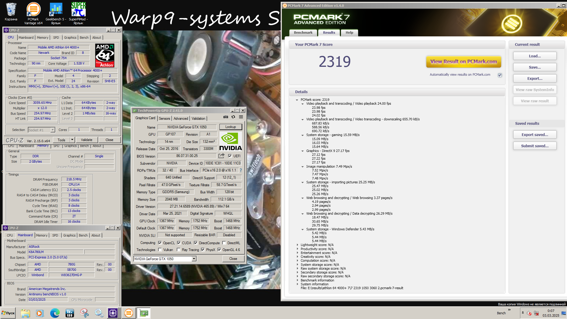The image size is (567, 319).
Task: Open SPD tab in top CPU-Z window
Action: [56, 38]
